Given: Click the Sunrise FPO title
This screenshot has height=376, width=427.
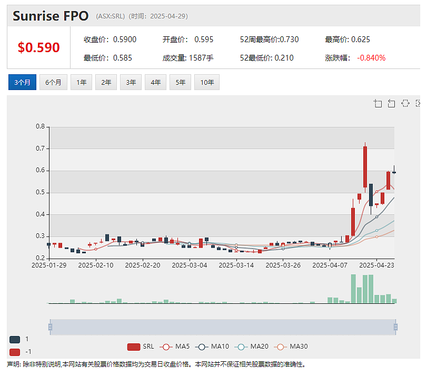Looking at the screenshot, I should point(51,16).
